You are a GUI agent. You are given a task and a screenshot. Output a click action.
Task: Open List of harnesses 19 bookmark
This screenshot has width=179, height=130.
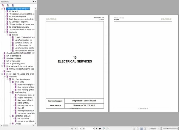23,45
